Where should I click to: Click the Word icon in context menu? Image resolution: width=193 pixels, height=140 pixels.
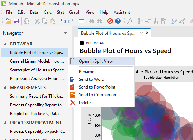(x=73, y=79)
